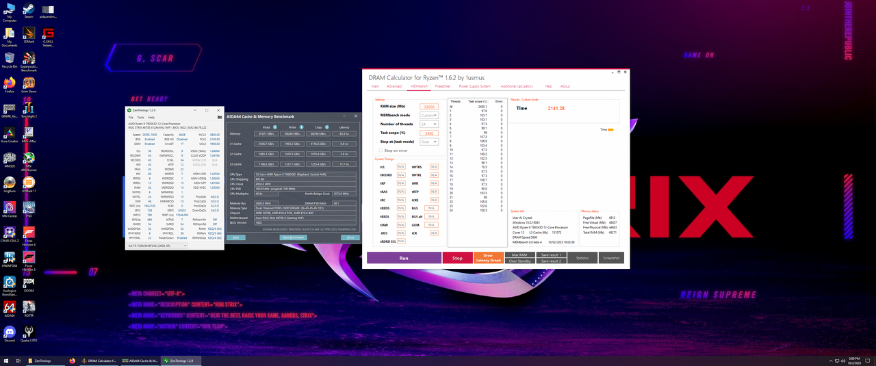The width and height of the screenshot is (876, 366).
Task: Open the File menu in ZenTimings
Action: click(131, 117)
